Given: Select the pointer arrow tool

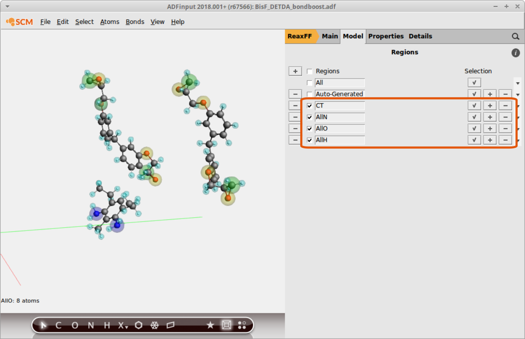Looking at the screenshot, I should pyautogui.click(x=44, y=325).
